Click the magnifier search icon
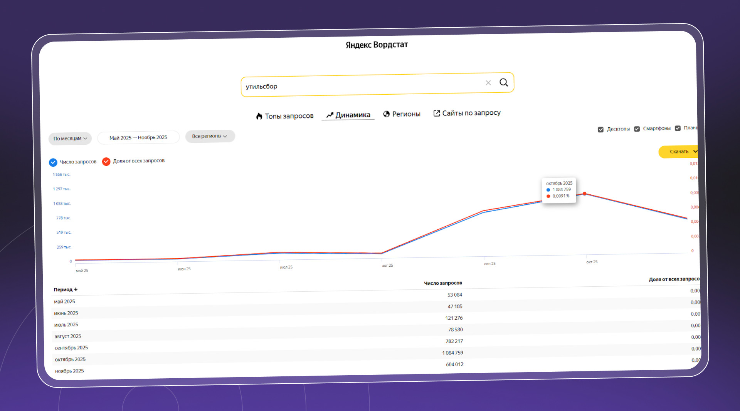This screenshot has width=740, height=411. 504,82
